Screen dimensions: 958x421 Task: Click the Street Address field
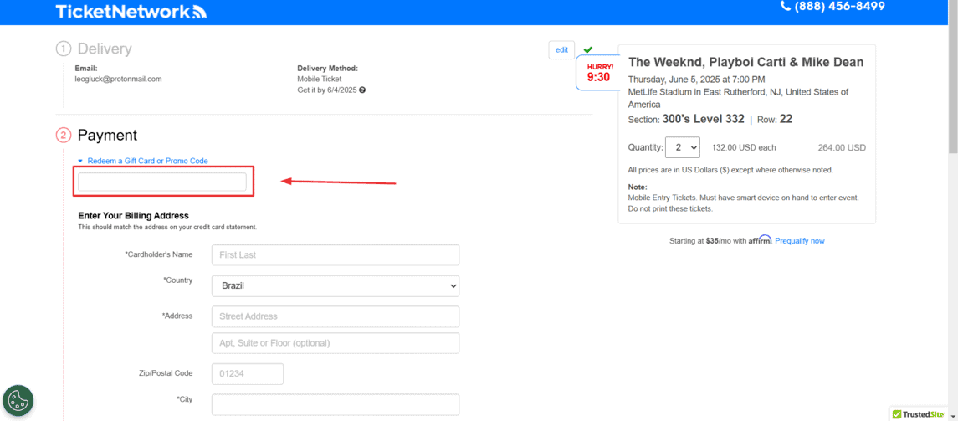tap(336, 316)
